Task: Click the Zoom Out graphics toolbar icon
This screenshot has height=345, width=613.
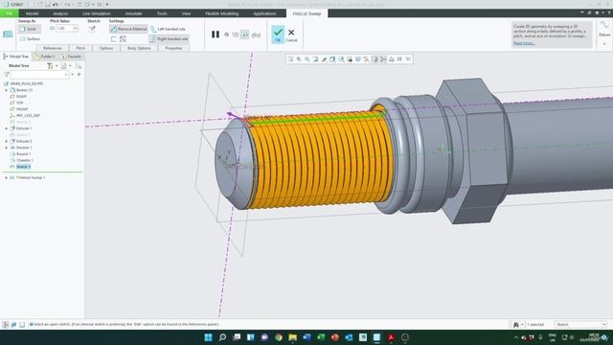Action: [x=307, y=59]
